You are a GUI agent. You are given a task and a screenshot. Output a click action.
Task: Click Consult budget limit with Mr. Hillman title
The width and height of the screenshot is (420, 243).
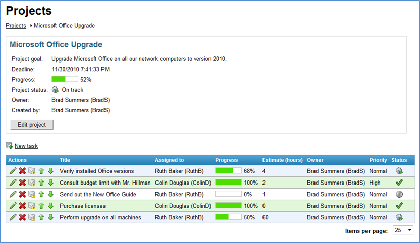click(105, 183)
